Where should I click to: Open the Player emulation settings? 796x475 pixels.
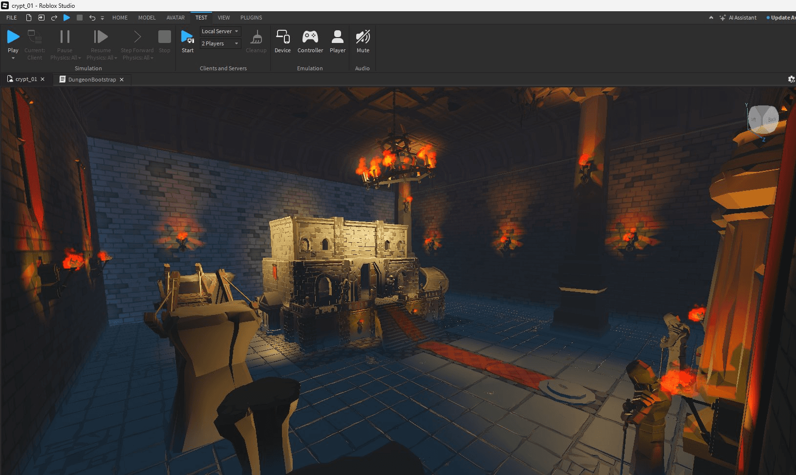click(x=338, y=41)
